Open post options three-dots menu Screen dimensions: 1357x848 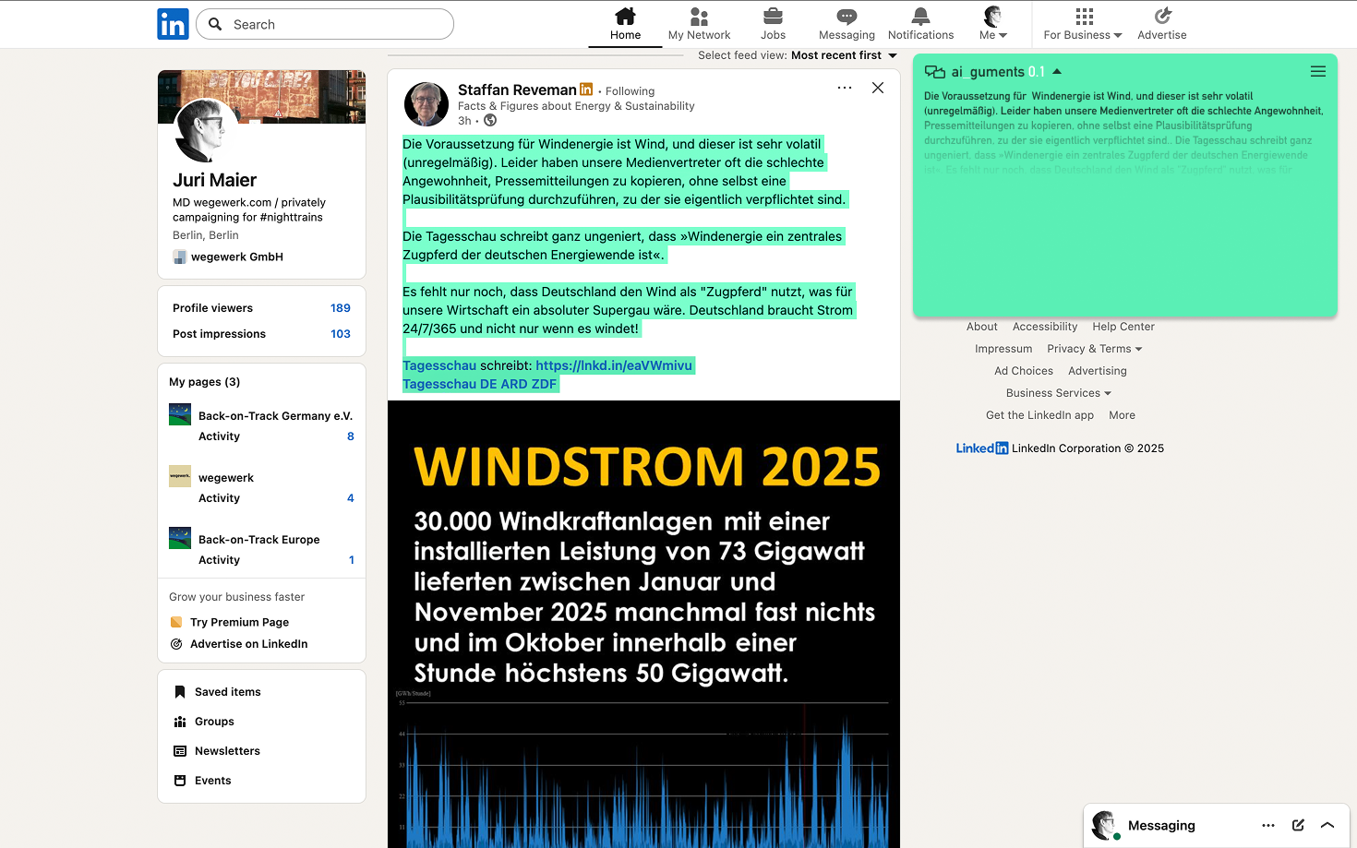point(844,88)
